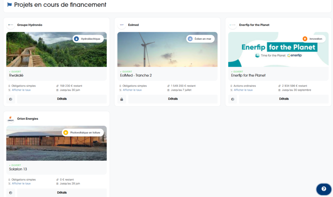Click the Groupe Hydronéo company name
The image size is (333, 197).
[30, 25]
